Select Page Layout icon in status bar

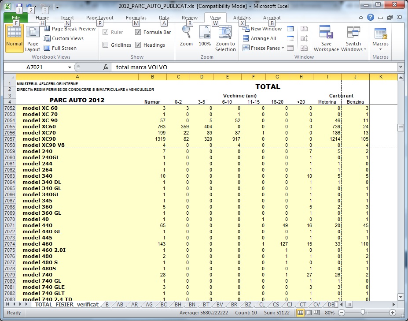pos(309,312)
